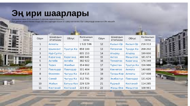Select the population value 108 961
Viewport: 190px width, 106px height.
[x=146, y=88]
